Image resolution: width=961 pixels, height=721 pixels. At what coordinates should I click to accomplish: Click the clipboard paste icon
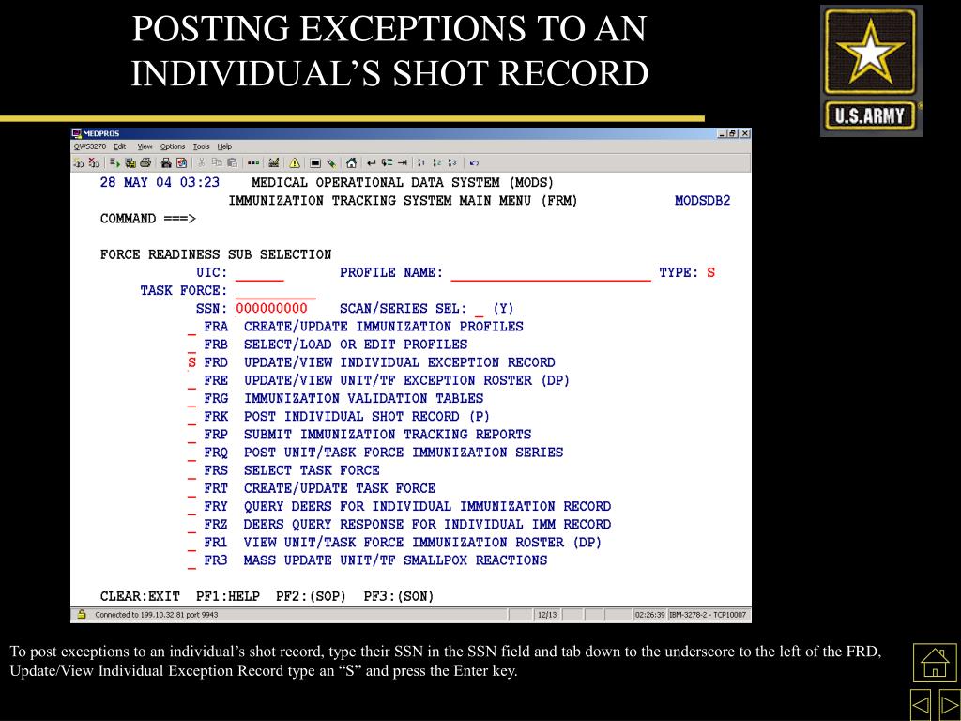[233, 162]
